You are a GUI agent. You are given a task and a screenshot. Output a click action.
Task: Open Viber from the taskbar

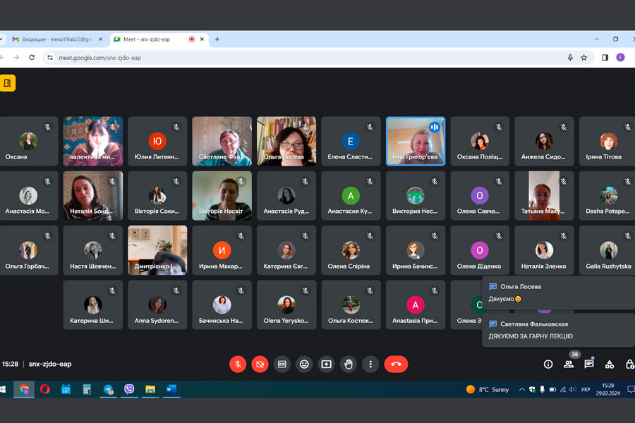129,389
